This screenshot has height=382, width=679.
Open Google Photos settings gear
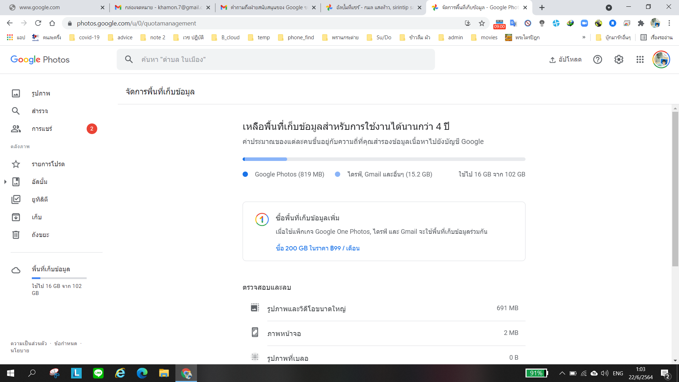[619, 59]
